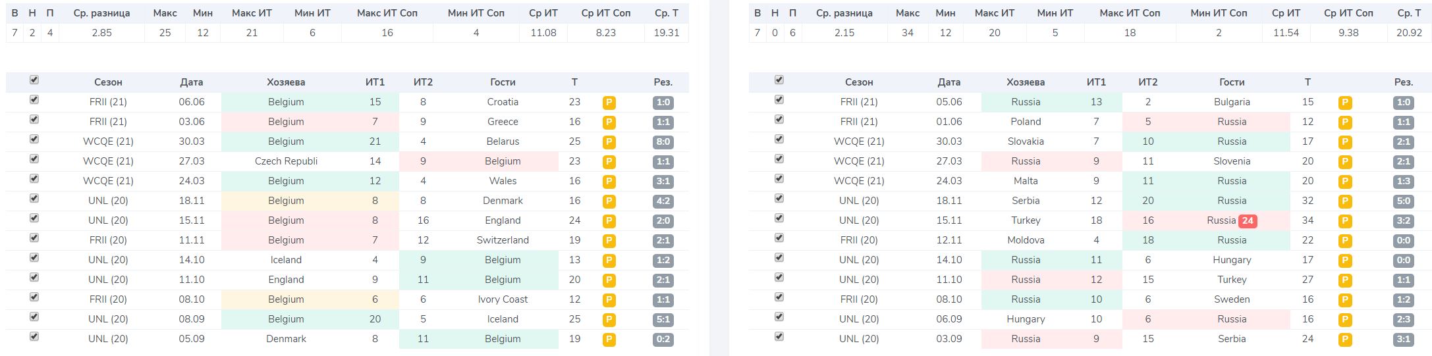Screen dimensions: 1432x356
Task: Toggle select-all checkbox in Russia table header
Action: coord(779,80)
